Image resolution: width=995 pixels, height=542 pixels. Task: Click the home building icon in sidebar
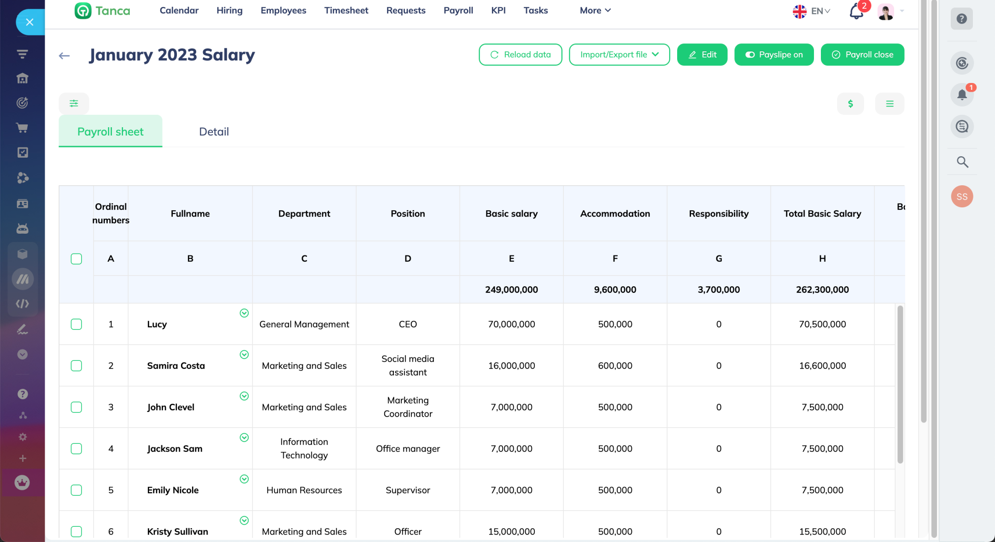22,78
